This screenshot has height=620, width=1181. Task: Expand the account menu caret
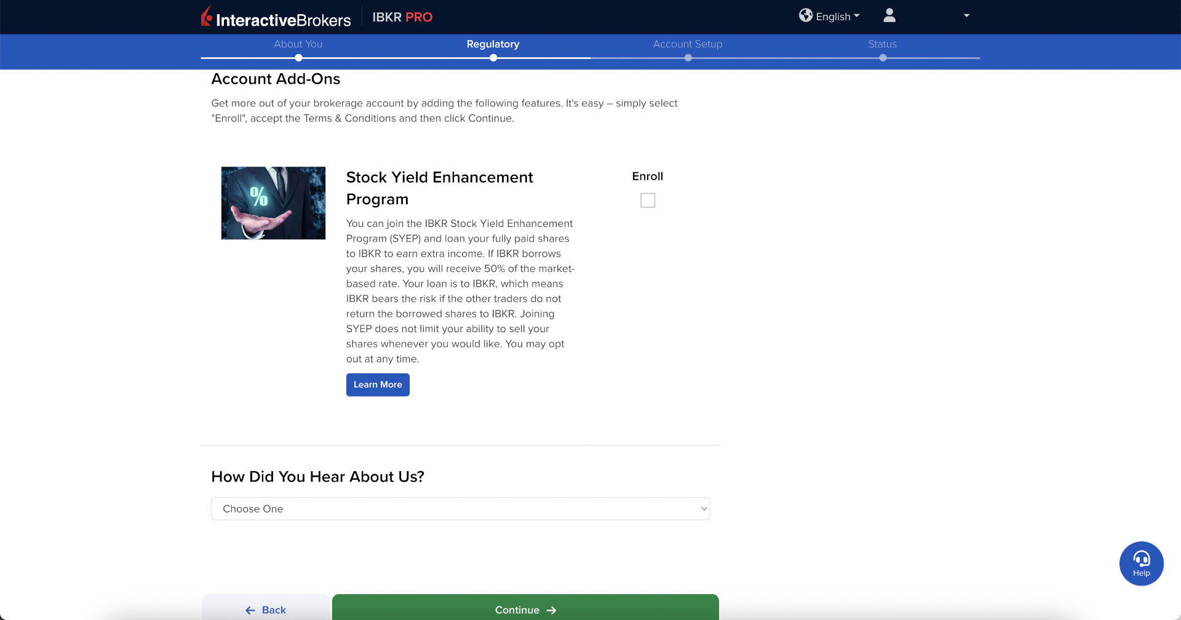tap(966, 16)
